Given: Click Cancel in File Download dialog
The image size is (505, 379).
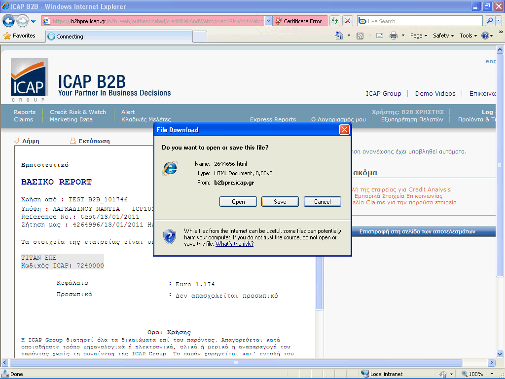Looking at the screenshot, I should 323,202.
